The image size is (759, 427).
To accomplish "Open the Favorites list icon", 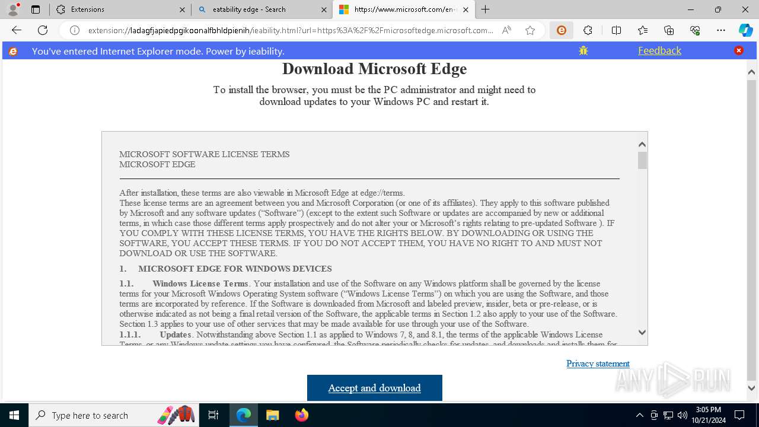I will [643, 30].
